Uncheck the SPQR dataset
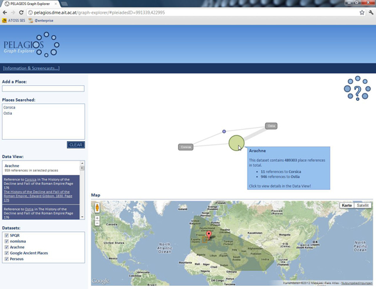 pos(6,236)
